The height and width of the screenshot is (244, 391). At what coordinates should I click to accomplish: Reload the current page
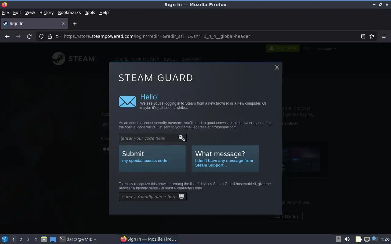coord(29,36)
